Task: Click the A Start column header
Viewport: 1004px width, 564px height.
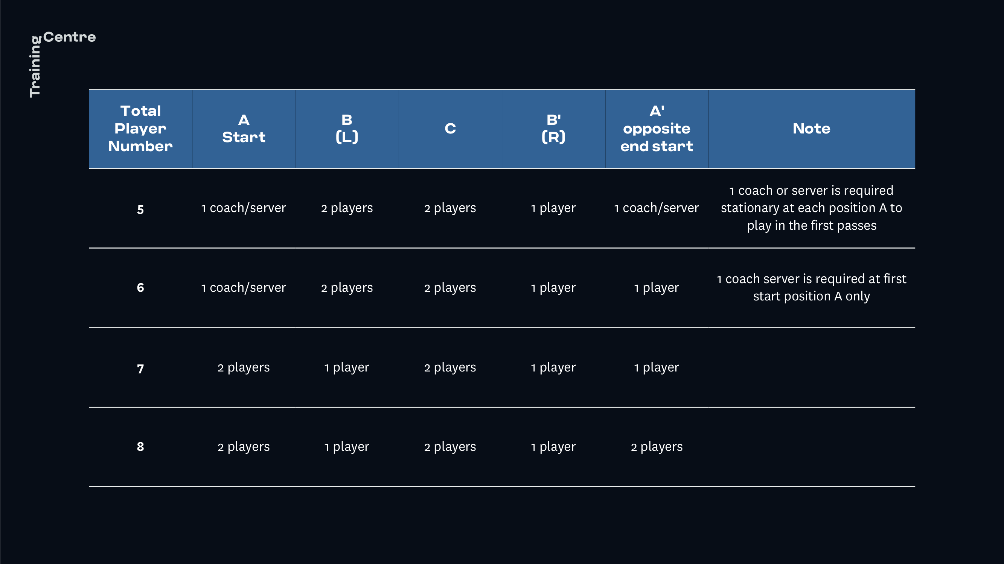Action: (244, 129)
